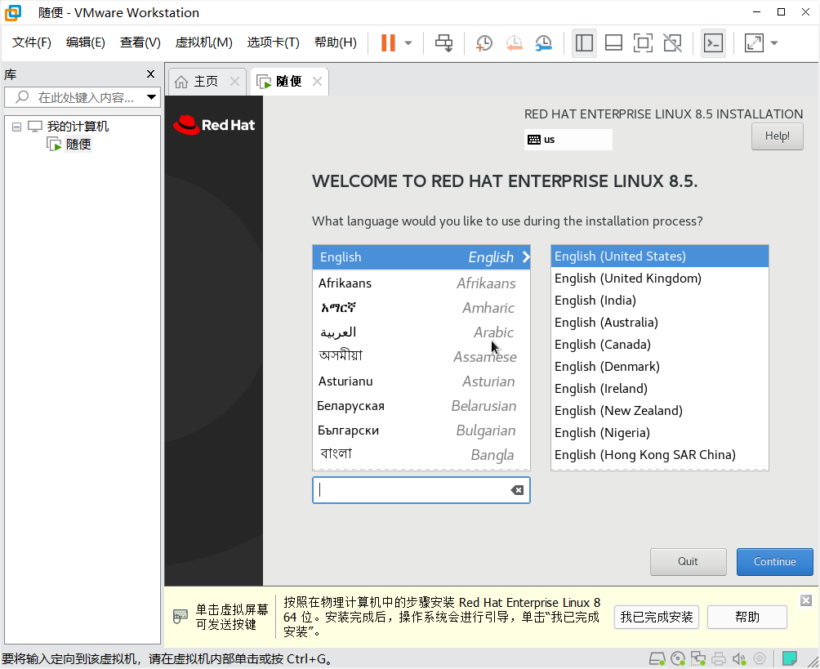820x669 pixels.
Task: Select Arabic in the language list
Action: click(421, 332)
